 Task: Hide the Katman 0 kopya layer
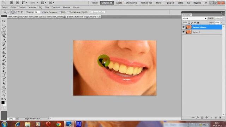pos(184,27)
